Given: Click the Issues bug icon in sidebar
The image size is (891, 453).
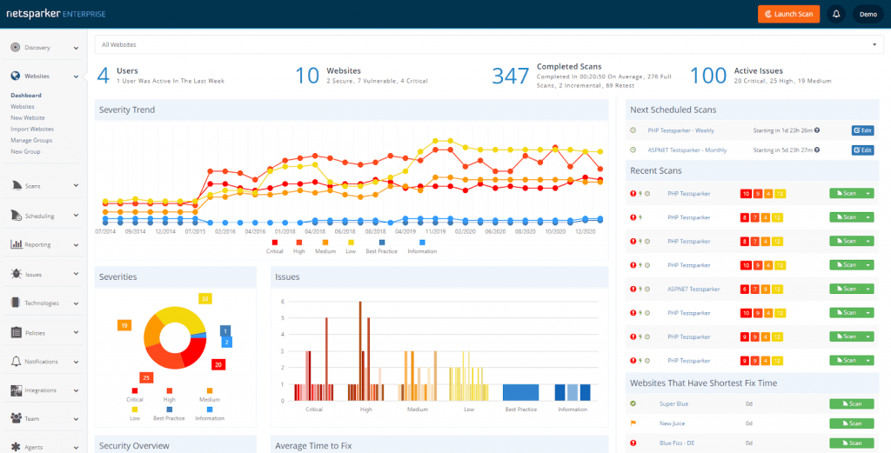Looking at the screenshot, I should 16,274.
